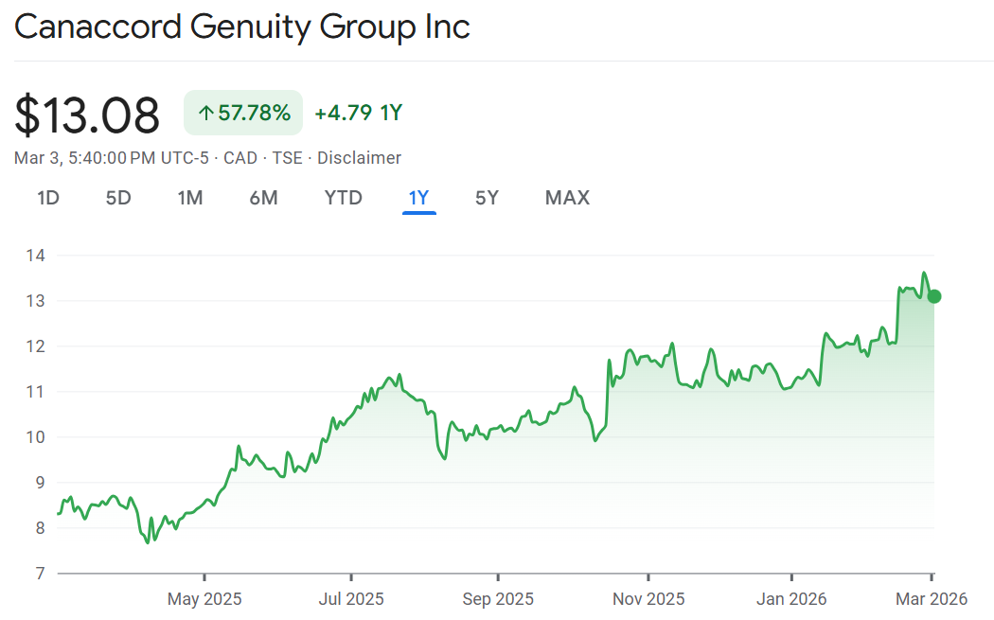
Task: Click the Mar 2026 axis label
Action: [x=932, y=599]
